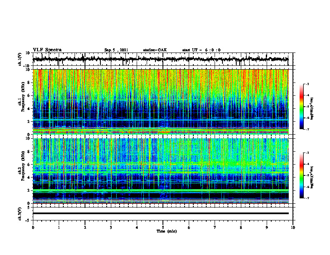The width and height of the screenshot is (330, 255).
Task: Click time axis tick label "10"
Action: point(293,227)
